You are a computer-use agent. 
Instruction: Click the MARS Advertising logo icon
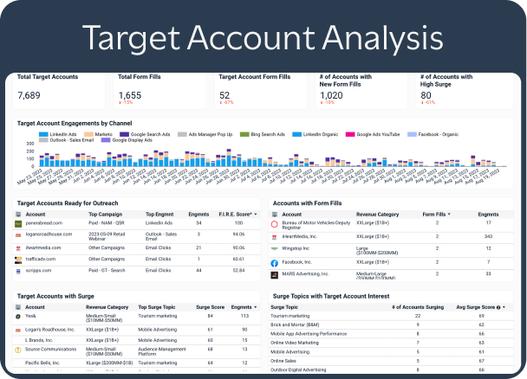point(274,275)
